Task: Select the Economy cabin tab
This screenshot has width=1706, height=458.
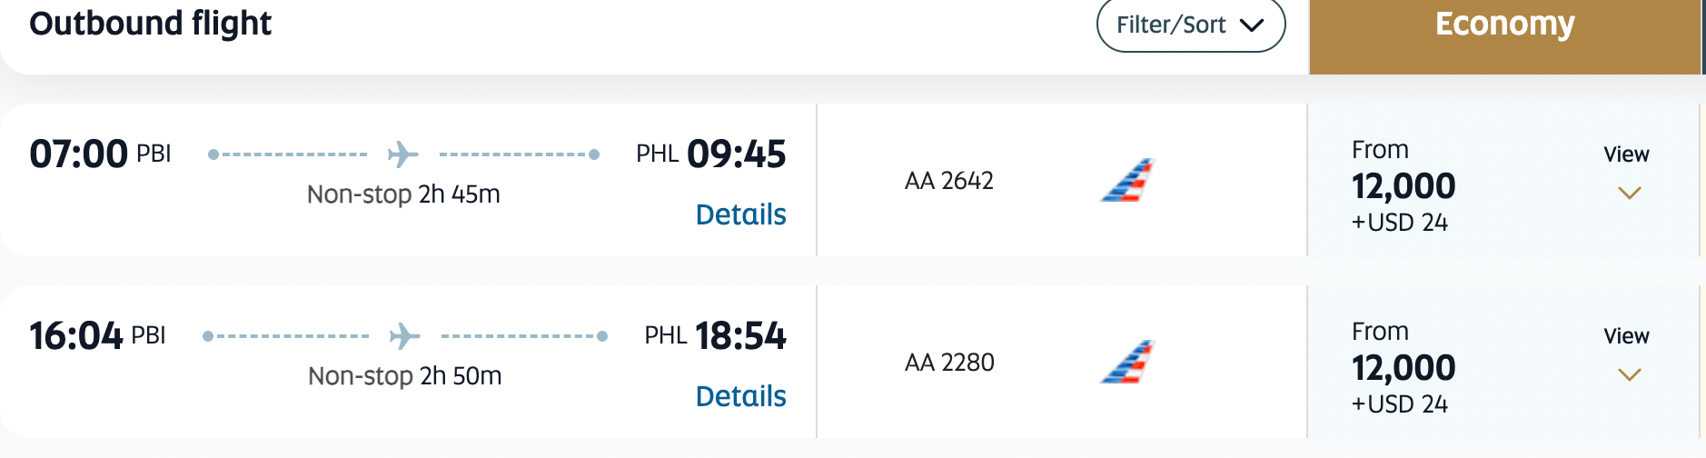Action: (x=1504, y=25)
